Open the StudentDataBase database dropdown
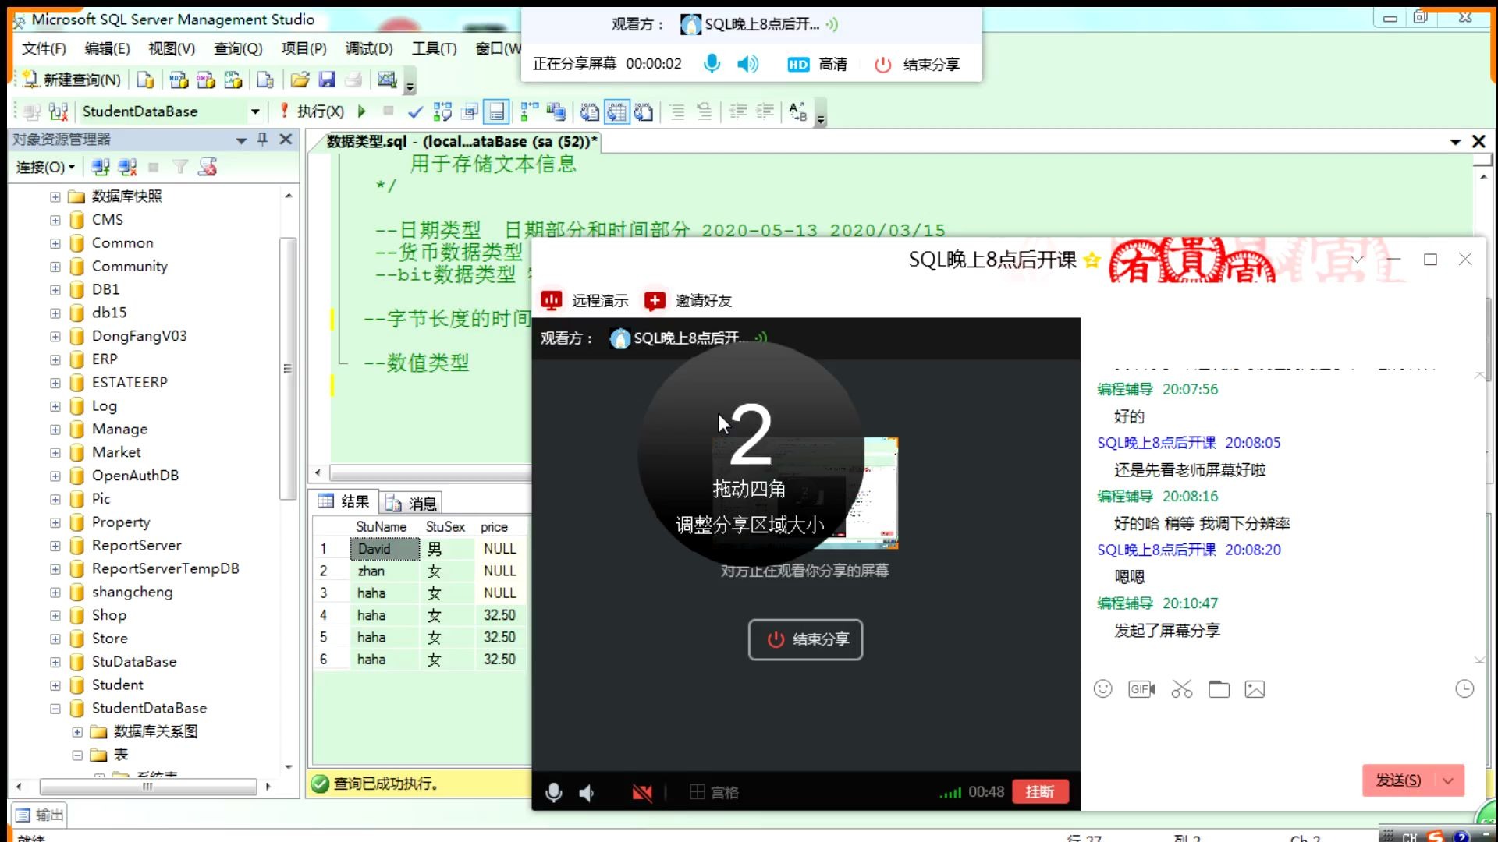Image resolution: width=1498 pixels, height=842 pixels. (255, 111)
